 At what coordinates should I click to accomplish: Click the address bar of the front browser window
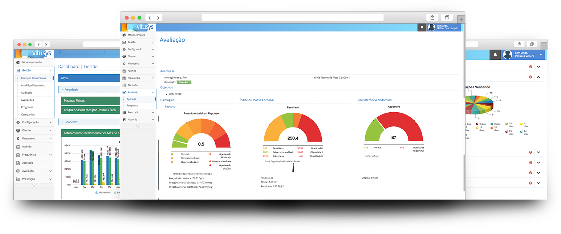point(292,18)
